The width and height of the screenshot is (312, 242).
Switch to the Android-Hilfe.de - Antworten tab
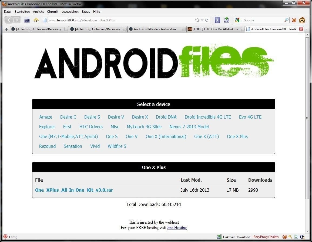157,29
